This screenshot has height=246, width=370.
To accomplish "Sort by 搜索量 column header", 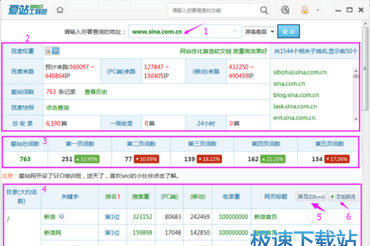I will click(141, 197).
